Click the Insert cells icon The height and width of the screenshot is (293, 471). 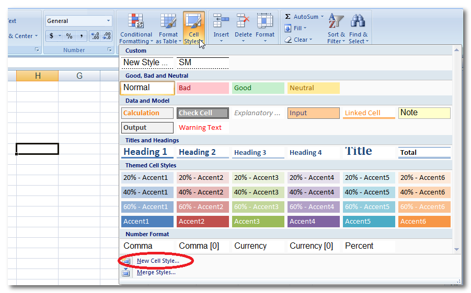221,21
